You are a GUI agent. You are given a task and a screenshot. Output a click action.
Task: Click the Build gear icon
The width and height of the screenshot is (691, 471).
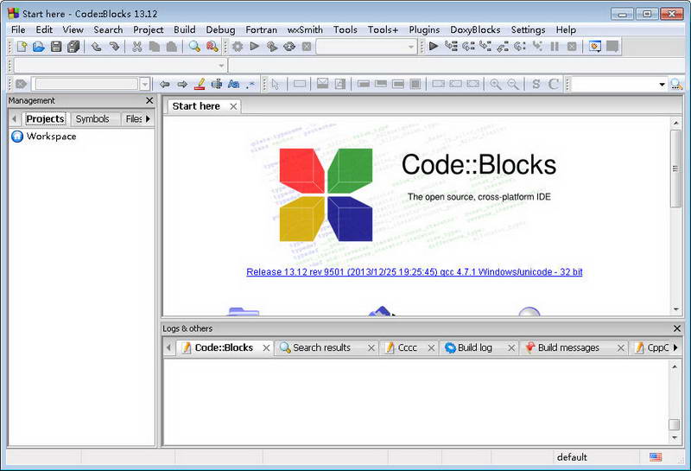pyautogui.click(x=238, y=47)
